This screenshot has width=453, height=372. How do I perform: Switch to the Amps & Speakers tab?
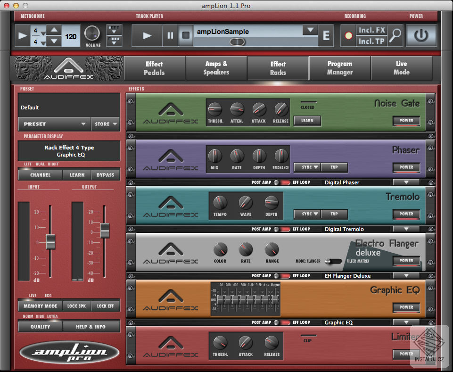point(216,68)
